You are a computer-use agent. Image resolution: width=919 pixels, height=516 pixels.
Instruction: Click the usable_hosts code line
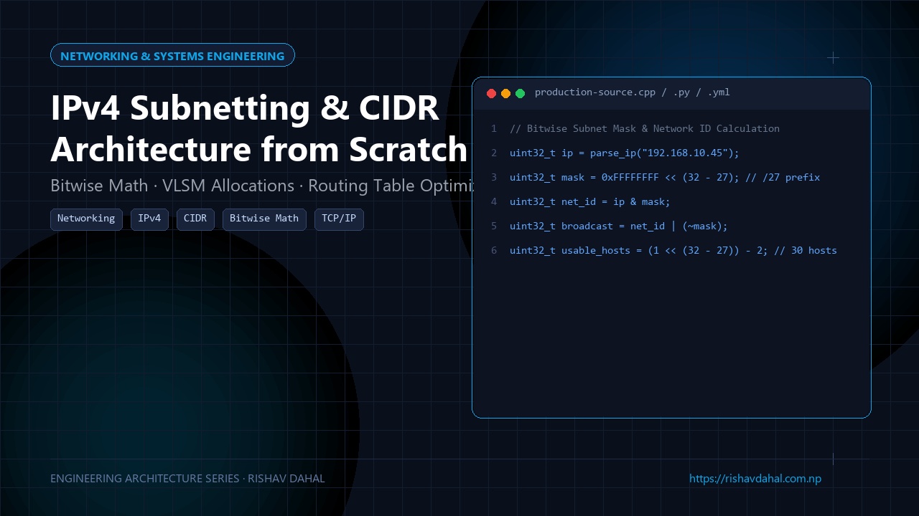point(673,251)
